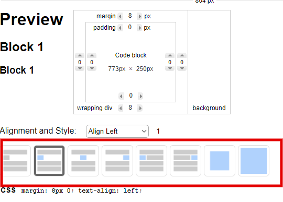This screenshot has width=283, height=202.
Task: Click the larger Block 1 heading
Action: pos(21,47)
